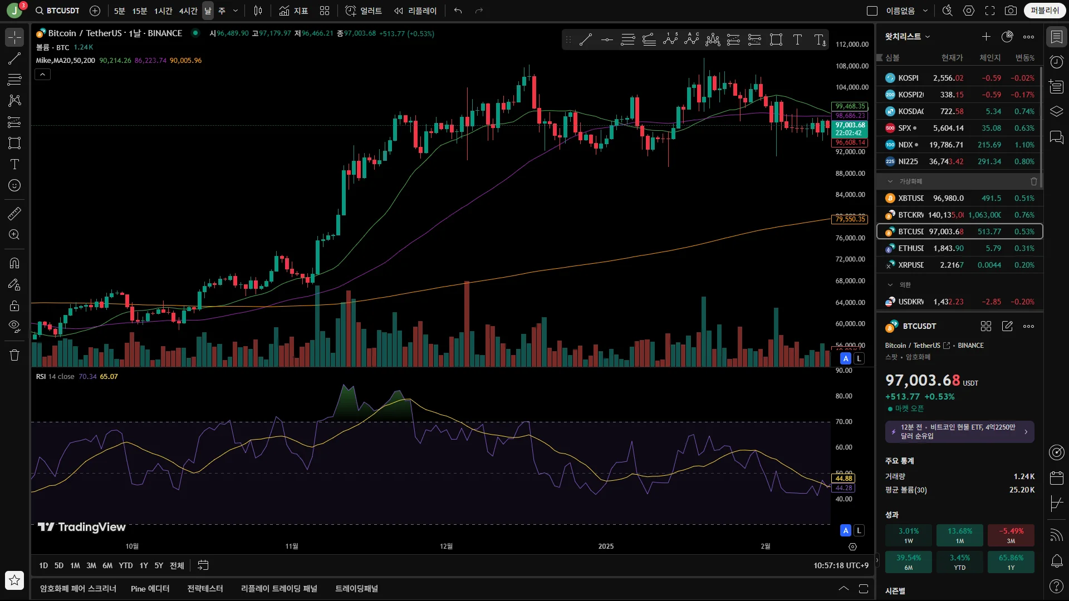
Task: Select the text tool in left toolbar
Action: [14, 164]
